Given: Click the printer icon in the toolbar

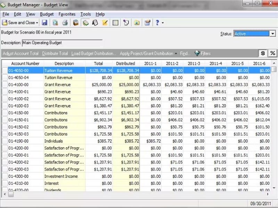Looking at the screenshot, I should [x=65, y=23].
